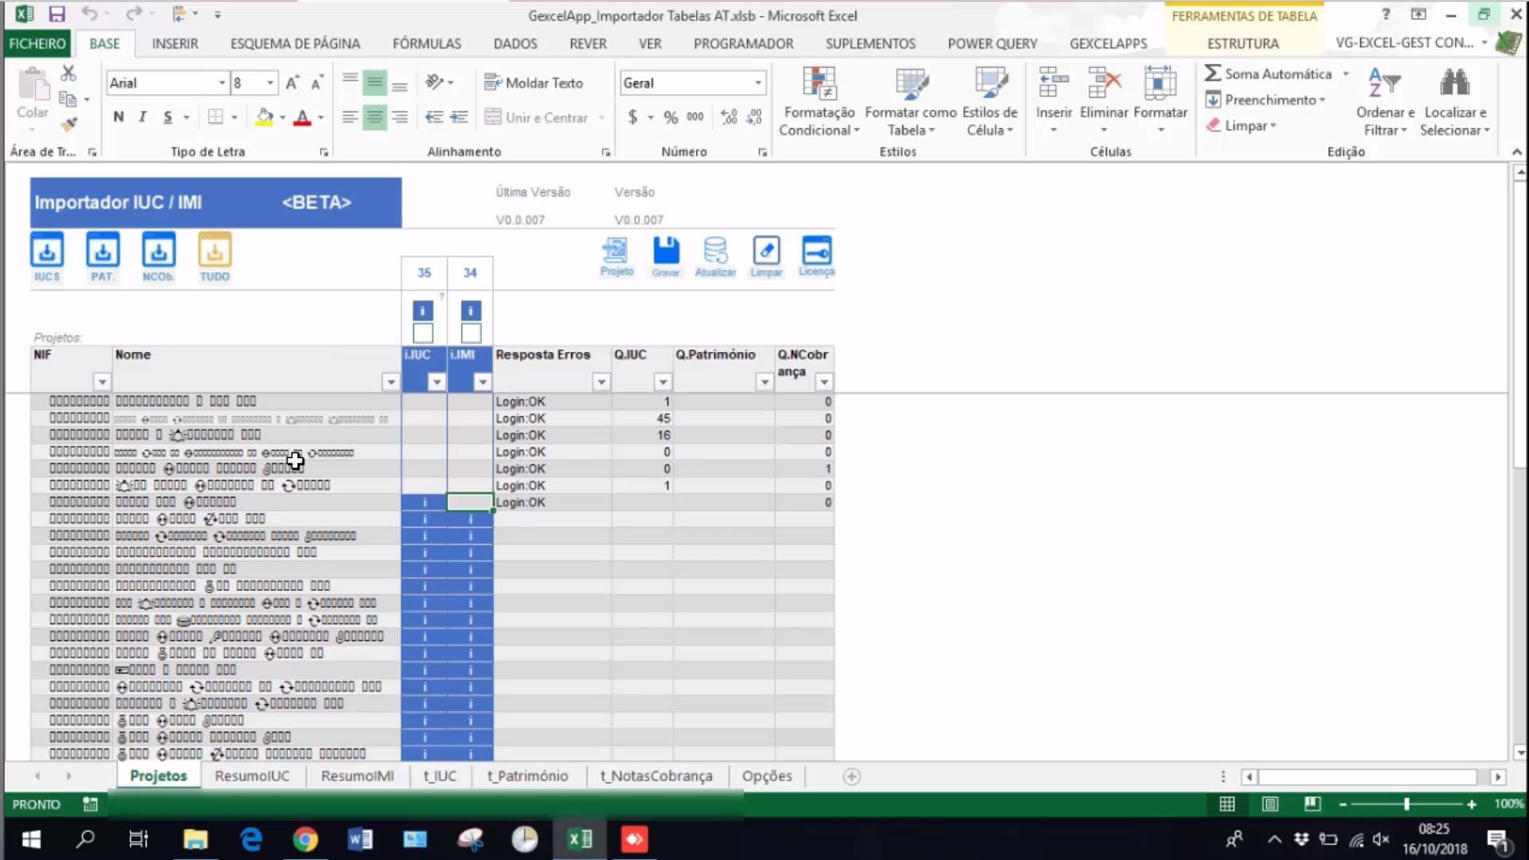The height and width of the screenshot is (860, 1529).
Task: Toggle the checkbox above i.IUC column
Action: pyautogui.click(x=423, y=333)
